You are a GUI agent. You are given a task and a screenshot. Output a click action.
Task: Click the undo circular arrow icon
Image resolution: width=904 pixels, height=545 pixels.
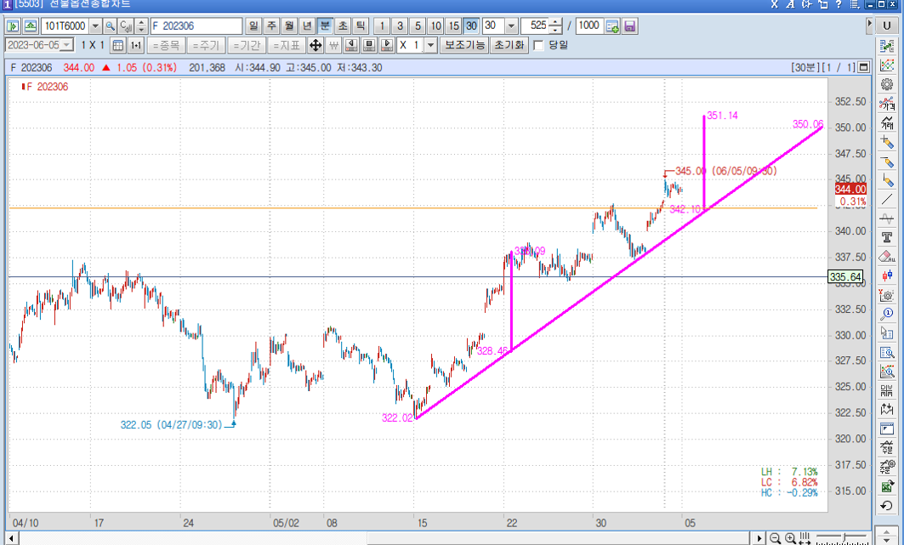point(887,506)
